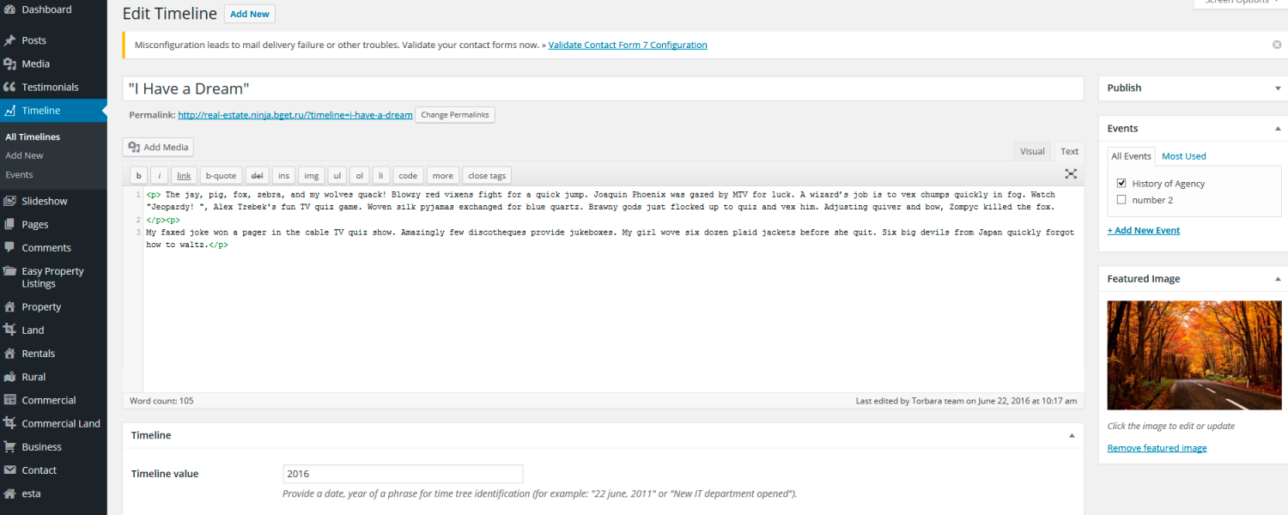
Task: Click the Change Permalinks button
Action: [x=455, y=115]
